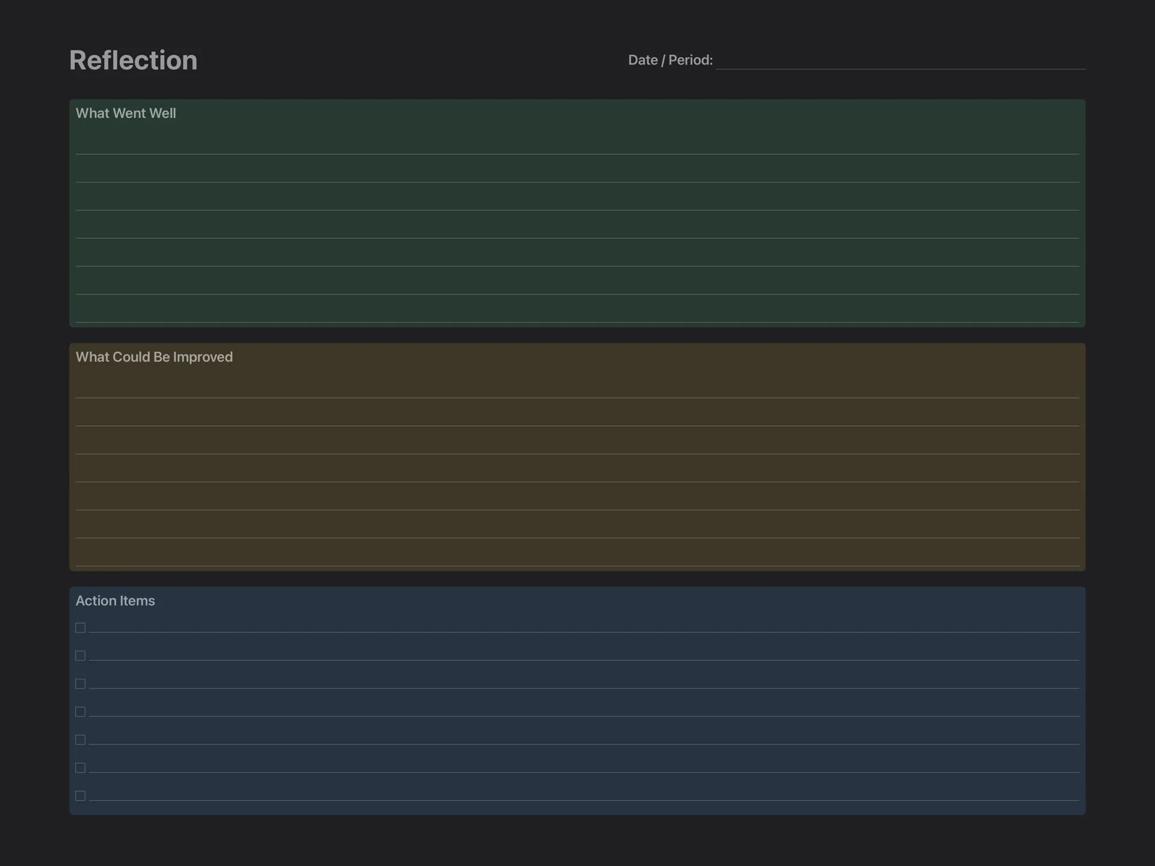Click the 'What Could Be Improved' heading
This screenshot has width=1155, height=866.
[154, 357]
